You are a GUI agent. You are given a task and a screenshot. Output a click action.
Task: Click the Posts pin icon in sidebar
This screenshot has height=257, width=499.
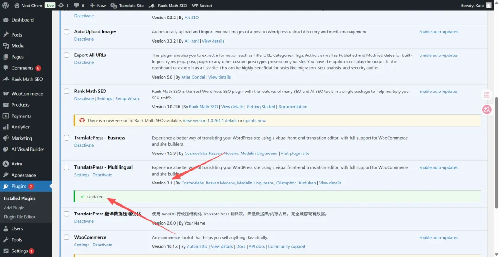[x=6, y=35]
